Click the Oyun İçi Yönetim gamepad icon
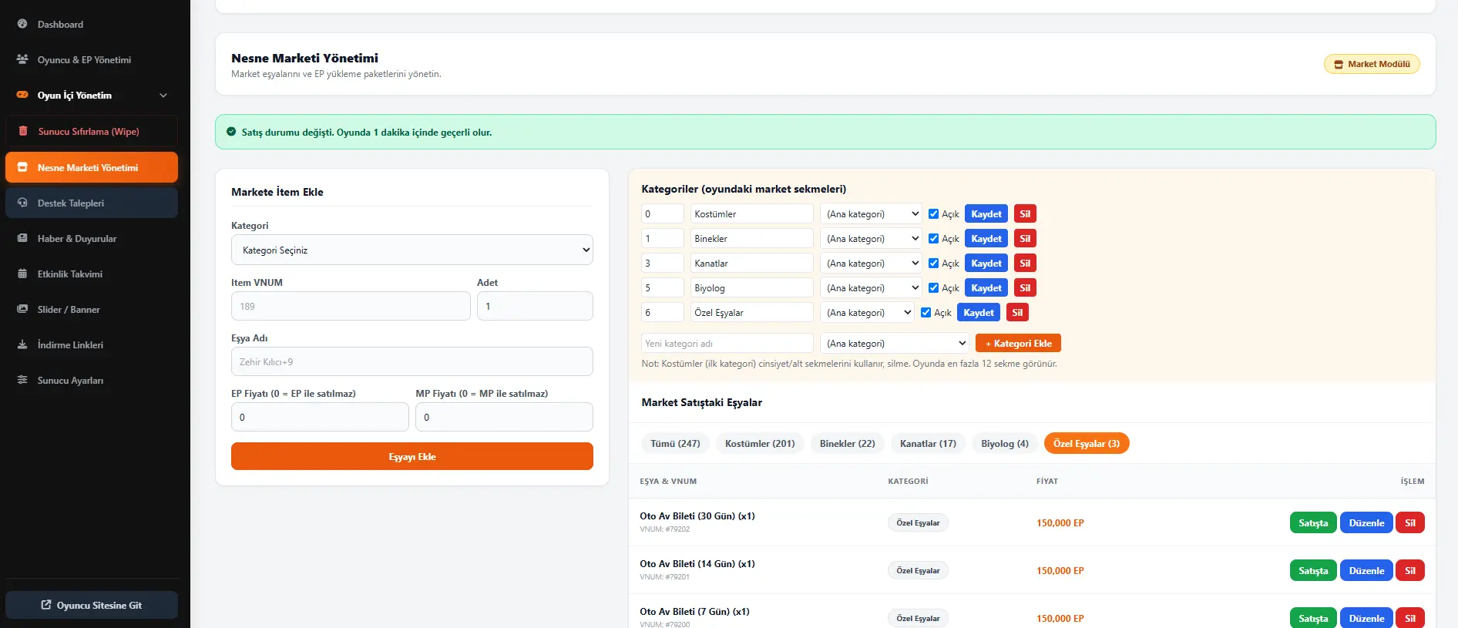This screenshot has height=628, width=1458. (x=22, y=95)
